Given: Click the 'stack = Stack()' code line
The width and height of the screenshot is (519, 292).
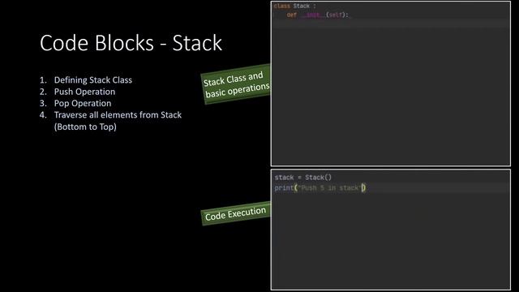Looking at the screenshot, I should (302, 178).
